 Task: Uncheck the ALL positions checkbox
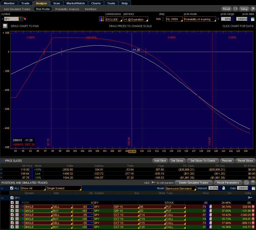click(12, 188)
